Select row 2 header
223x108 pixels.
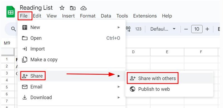click(7, 66)
